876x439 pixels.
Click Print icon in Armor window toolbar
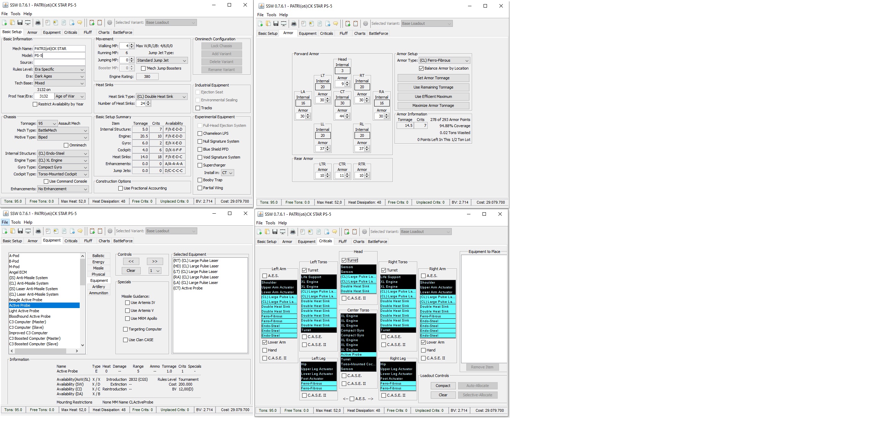[x=294, y=24]
